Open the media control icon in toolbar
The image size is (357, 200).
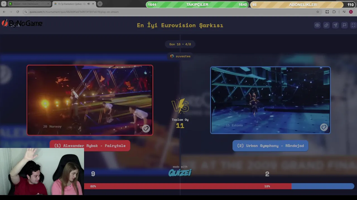[x=344, y=12]
